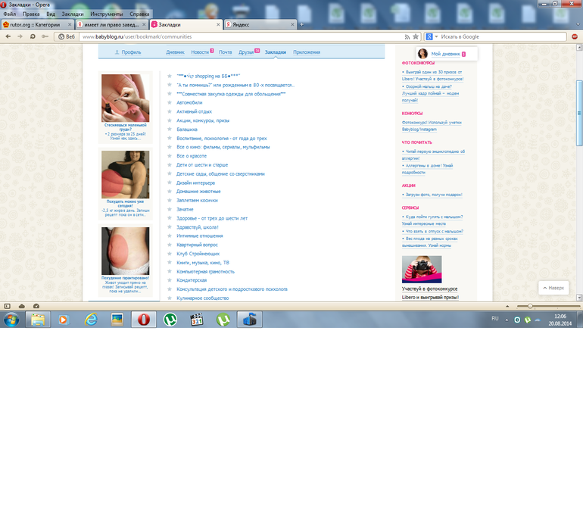This screenshot has width=583, height=512.
Task: Click the RSS feed icon in address bar
Action: (407, 36)
